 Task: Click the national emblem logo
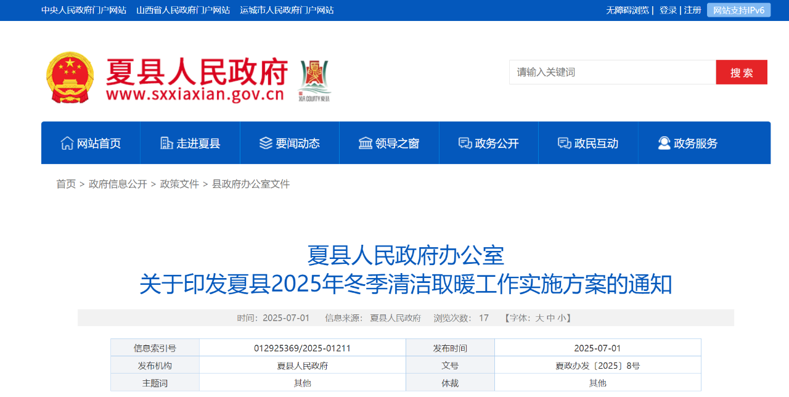70,78
